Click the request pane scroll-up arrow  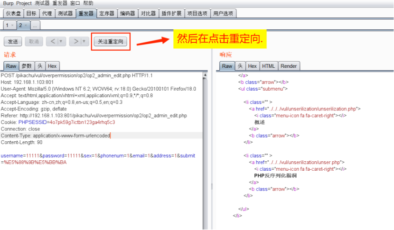tap(205, 74)
